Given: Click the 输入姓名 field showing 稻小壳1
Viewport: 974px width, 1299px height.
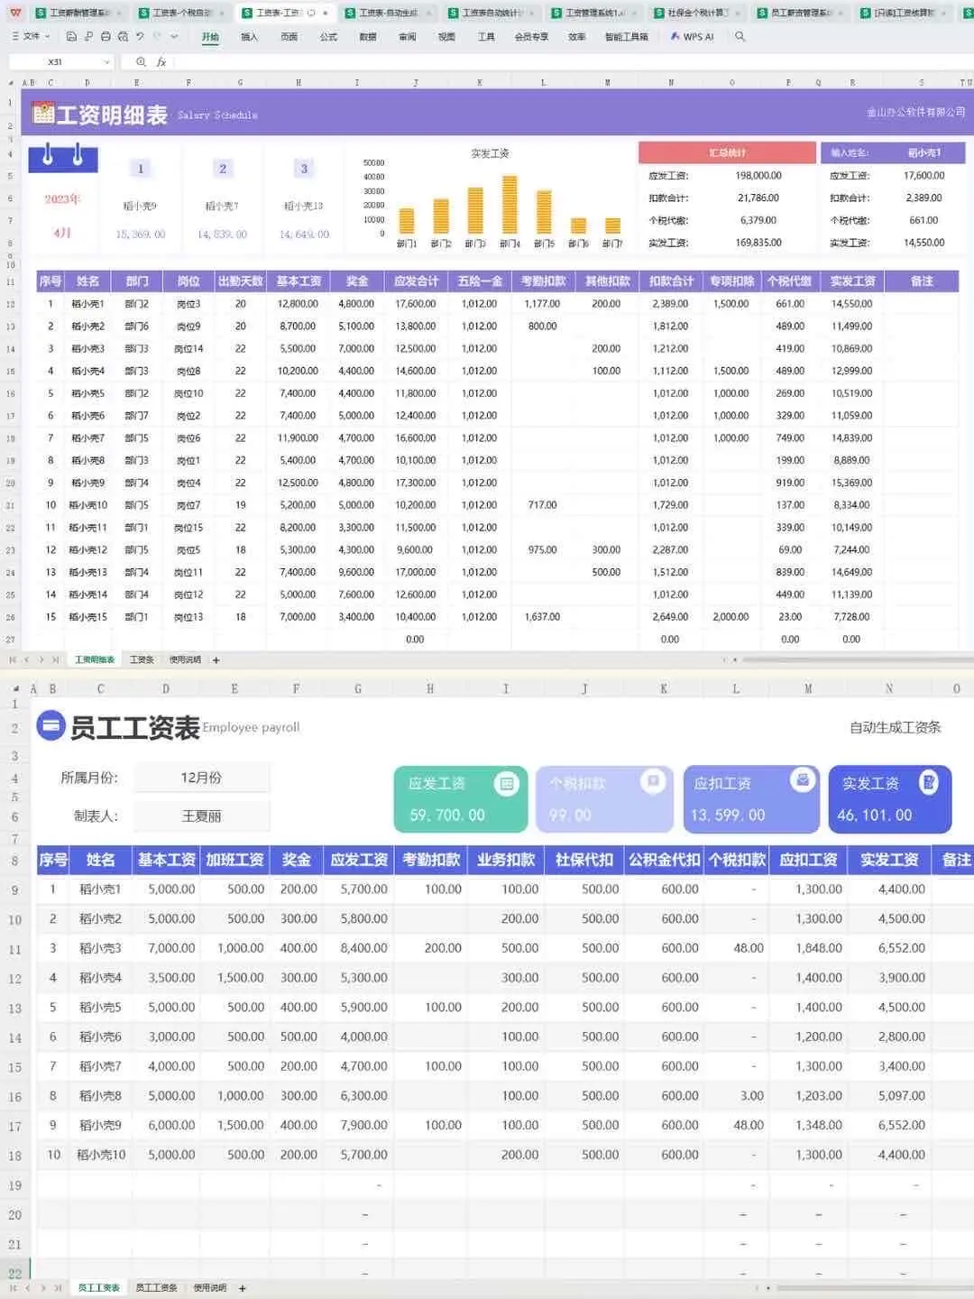Looking at the screenshot, I should 923,152.
